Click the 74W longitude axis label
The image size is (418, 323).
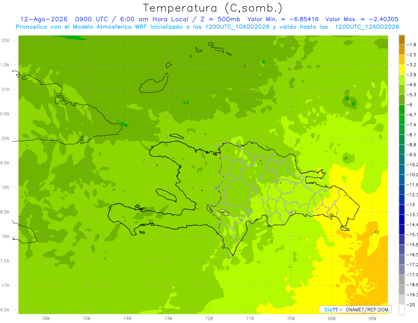click(127, 318)
